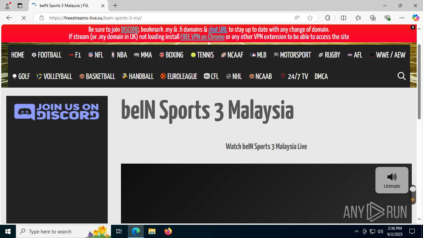Toggle split screen view
Image resolution: width=423 pixels, height=238 pixels.
(x=343, y=18)
